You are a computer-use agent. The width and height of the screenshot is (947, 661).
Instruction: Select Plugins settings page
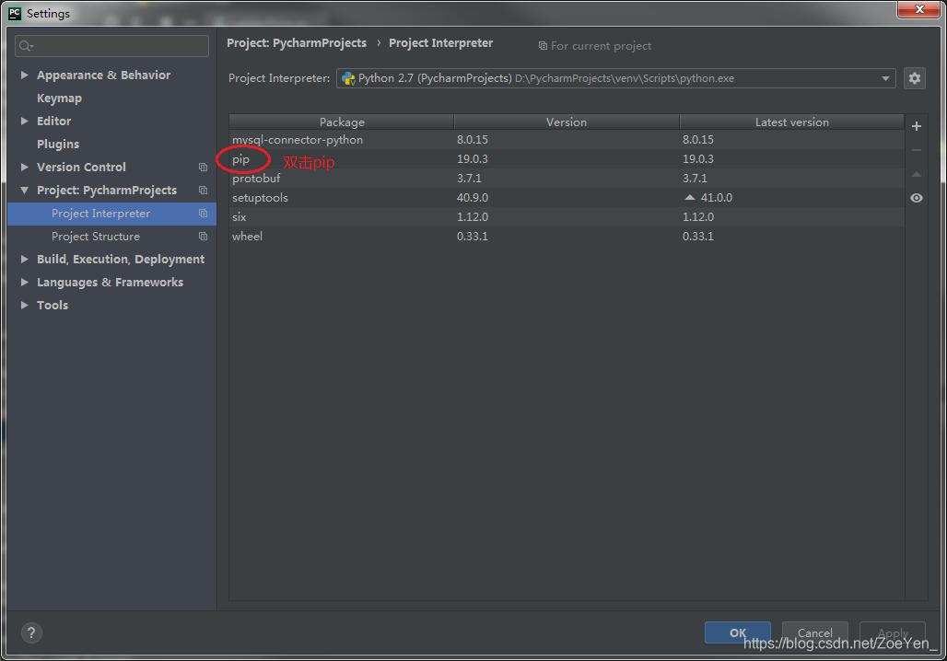(58, 145)
